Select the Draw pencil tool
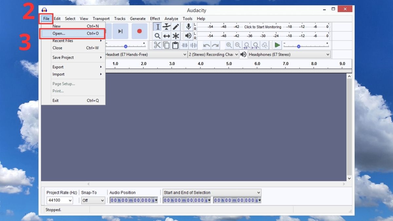 coord(176,27)
